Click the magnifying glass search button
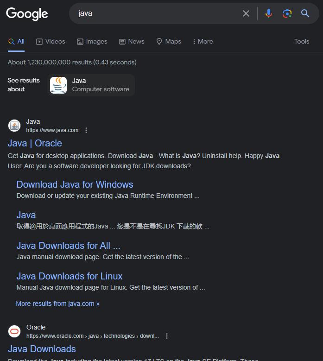This screenshot has height=361, width=323. click(305, 13)
